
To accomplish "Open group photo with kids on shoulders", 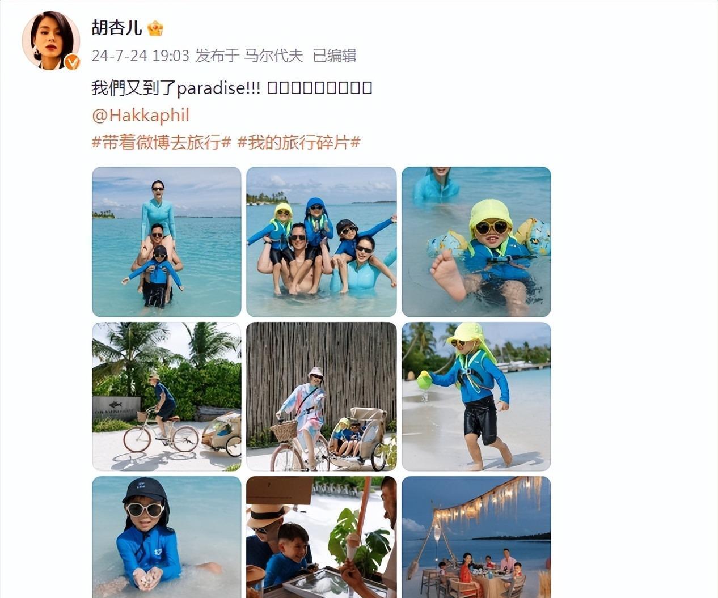I will (322, 241).
